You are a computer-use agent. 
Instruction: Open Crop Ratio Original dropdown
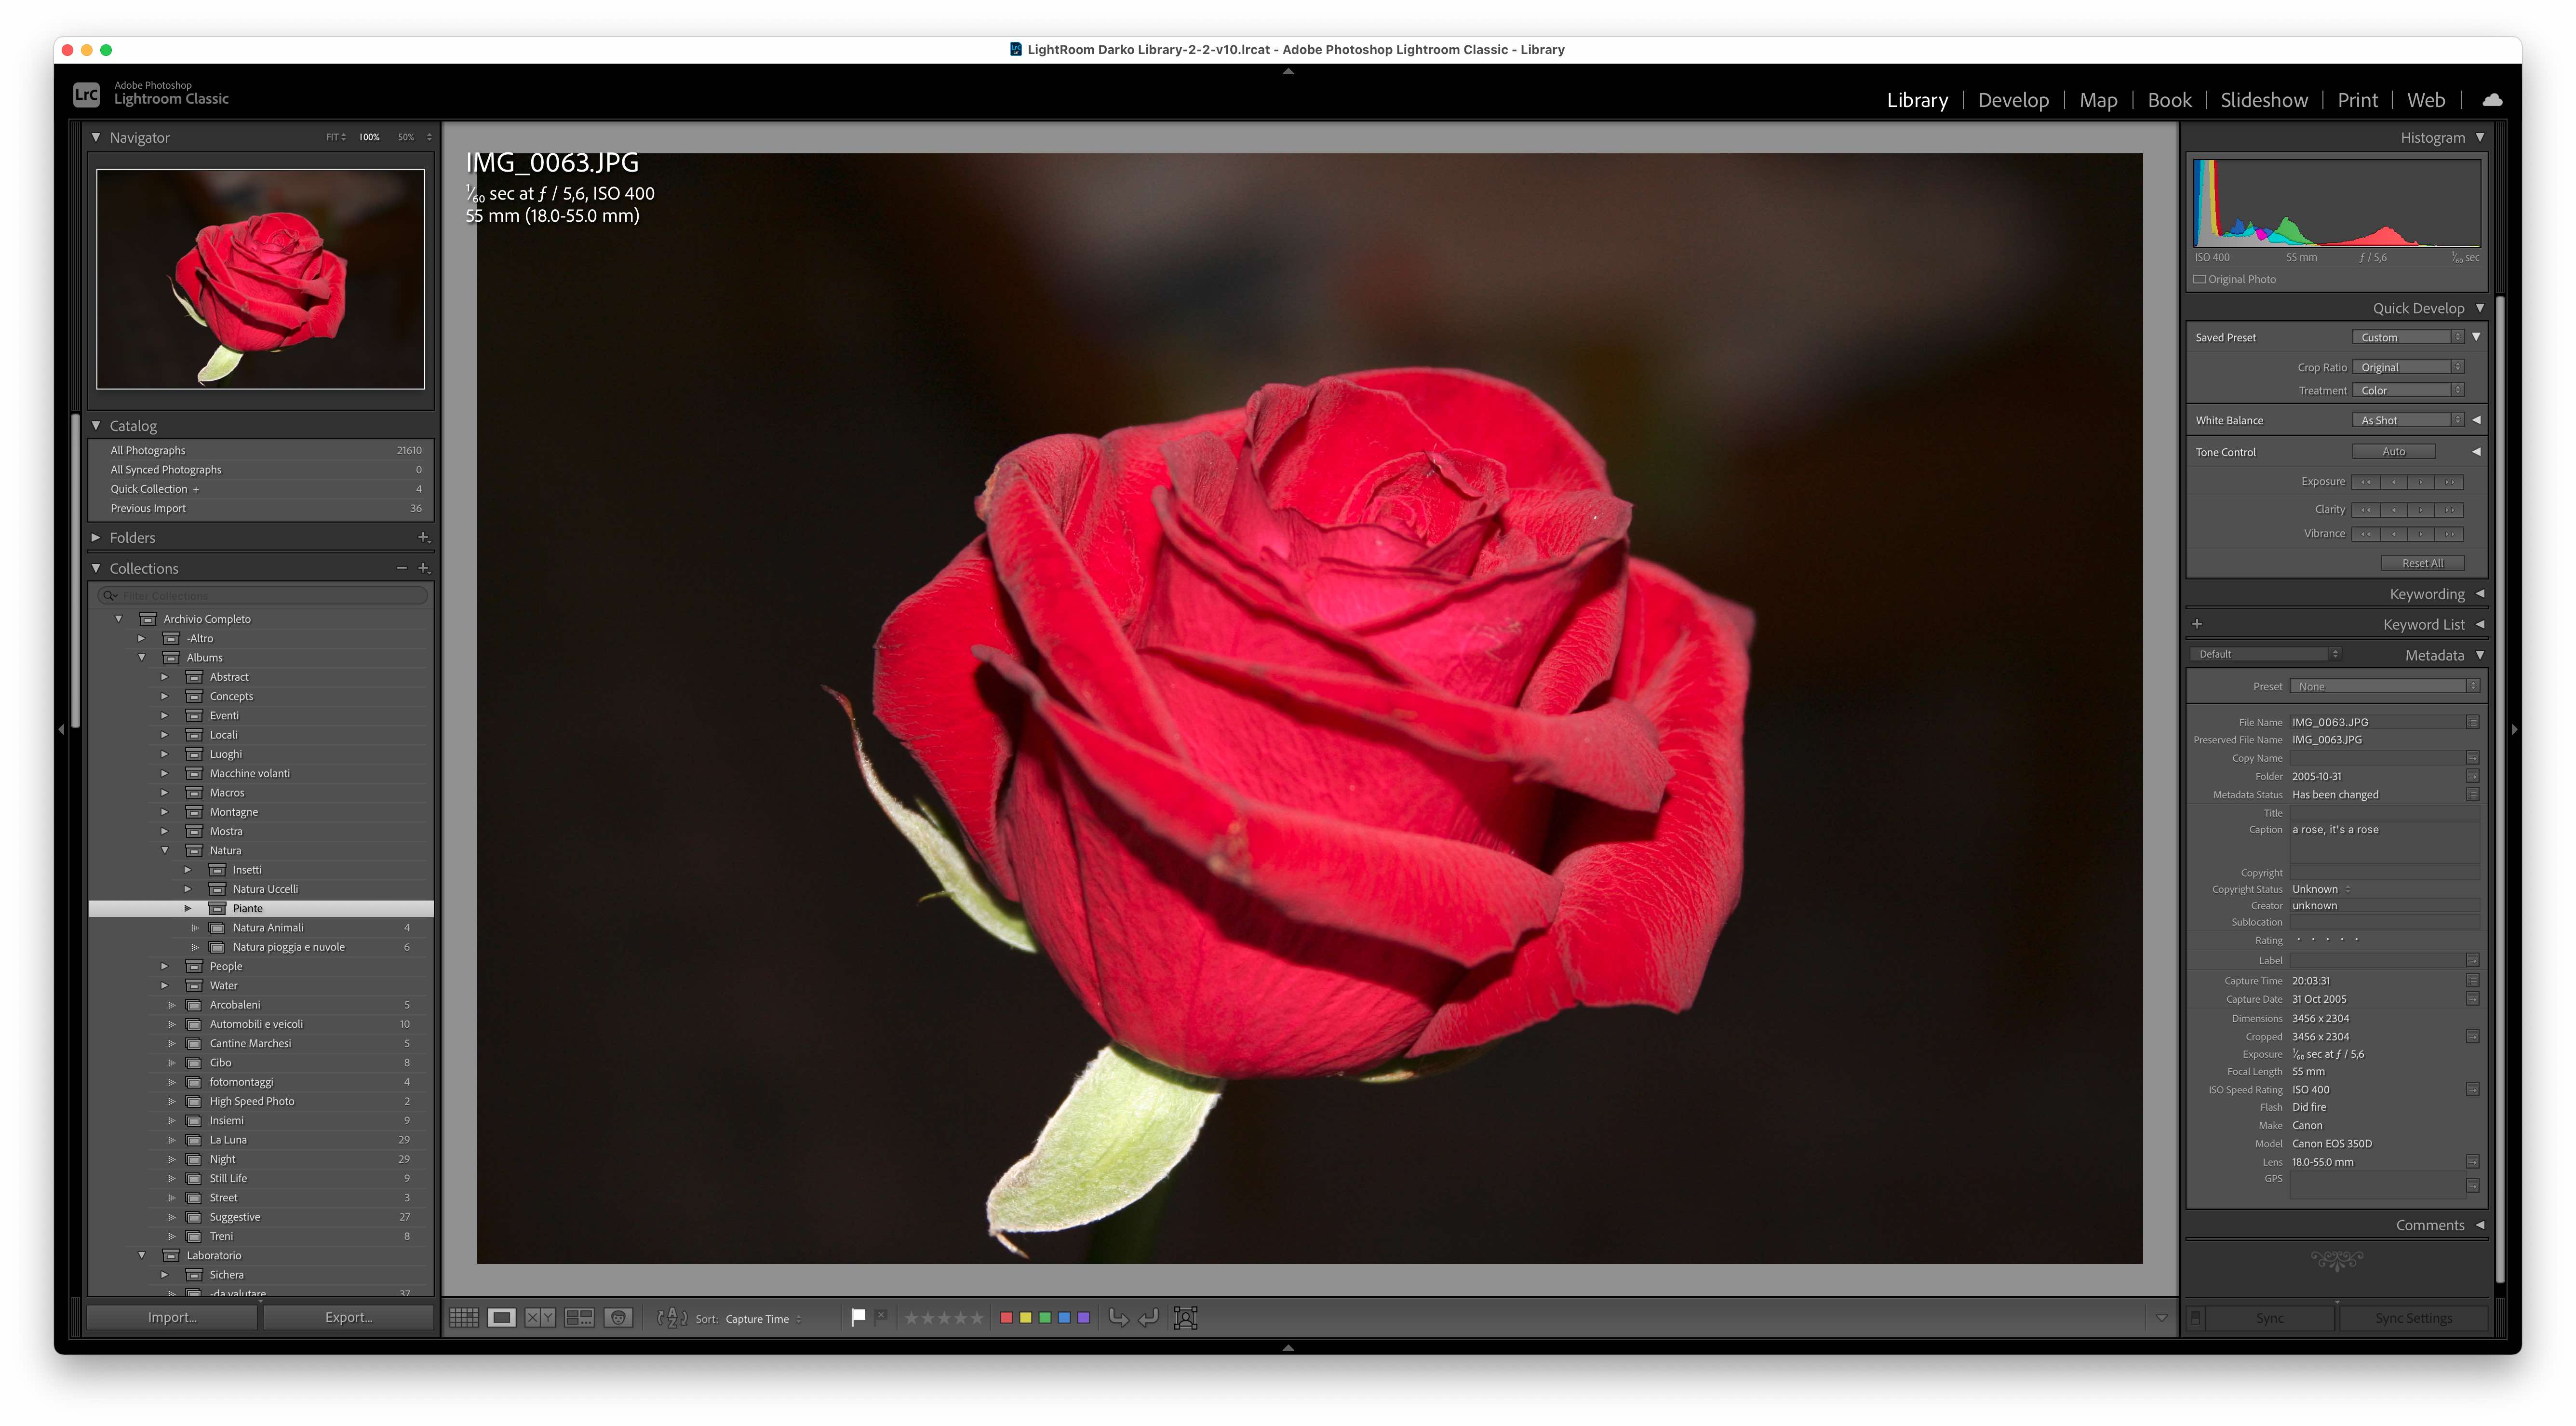click(2408, 367)
